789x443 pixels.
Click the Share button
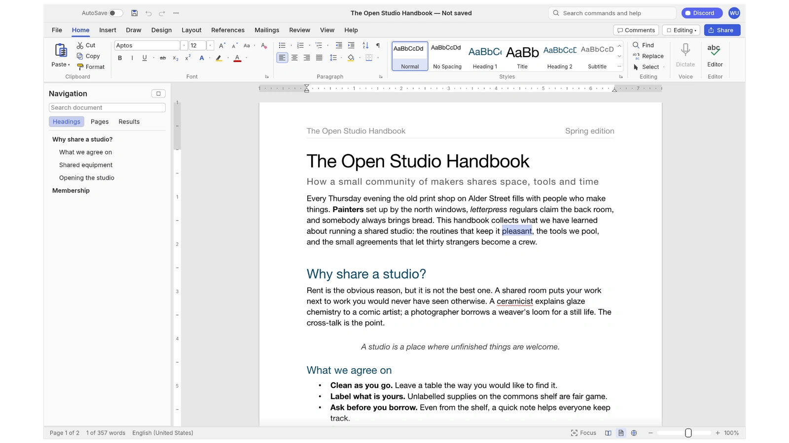tap(722, 31)
